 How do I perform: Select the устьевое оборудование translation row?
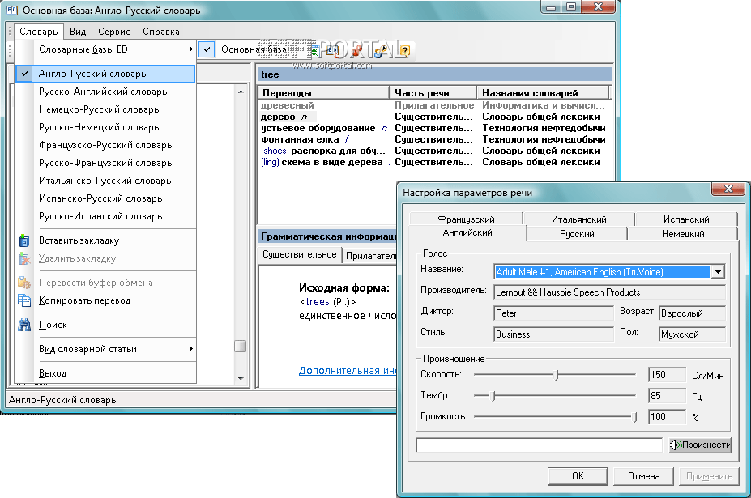click(434, 128)
